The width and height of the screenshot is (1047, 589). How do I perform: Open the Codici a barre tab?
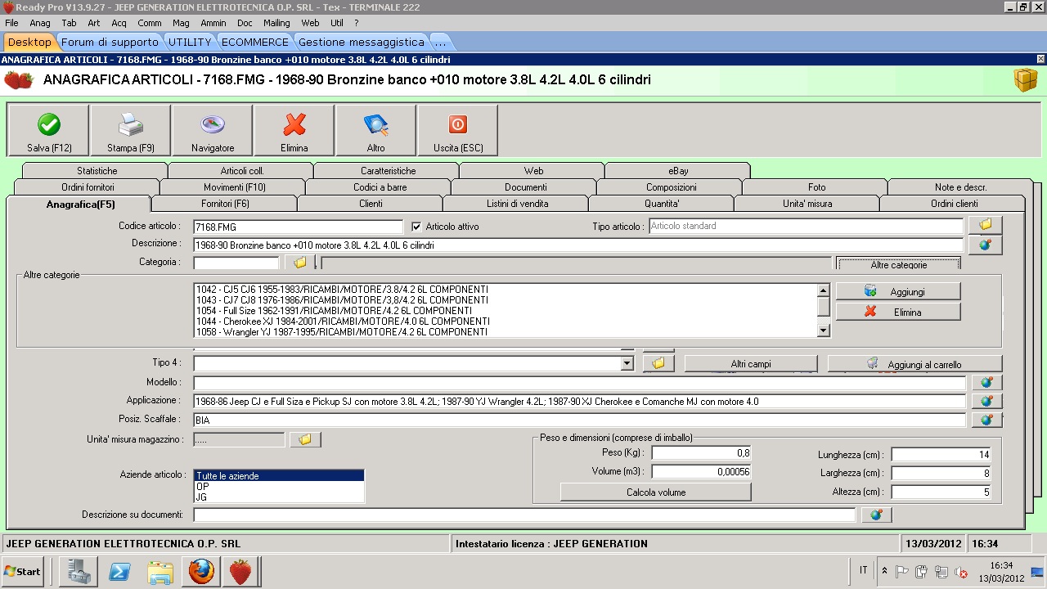point(380,187)
